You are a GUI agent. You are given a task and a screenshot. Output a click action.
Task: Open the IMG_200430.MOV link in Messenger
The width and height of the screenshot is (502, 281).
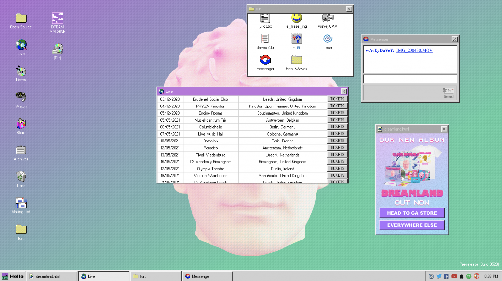[x=414, y=50]
